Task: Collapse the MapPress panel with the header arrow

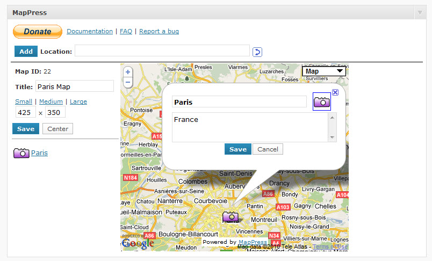Action: point(420,13)
